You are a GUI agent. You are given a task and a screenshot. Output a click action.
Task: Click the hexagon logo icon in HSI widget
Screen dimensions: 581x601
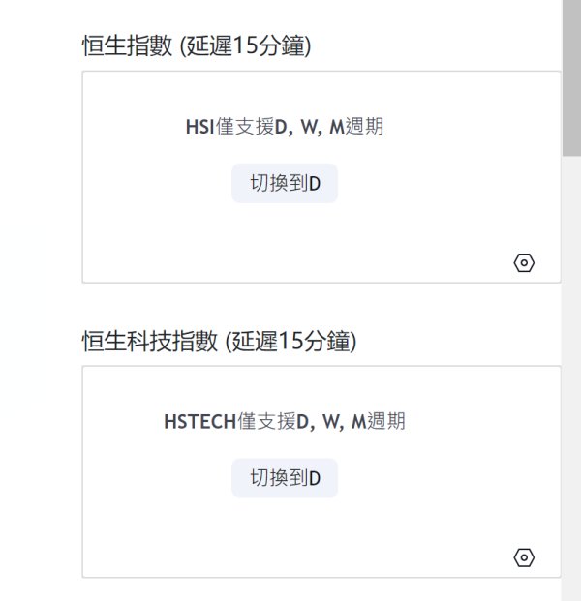point(524,263)
